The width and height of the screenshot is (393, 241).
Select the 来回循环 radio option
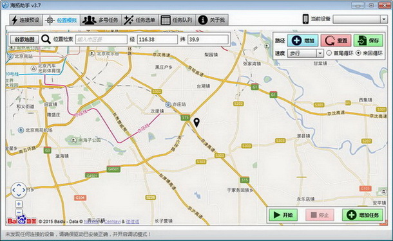(x=358, y=53)
